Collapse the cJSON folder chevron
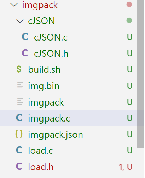 (x=20, y=21)
